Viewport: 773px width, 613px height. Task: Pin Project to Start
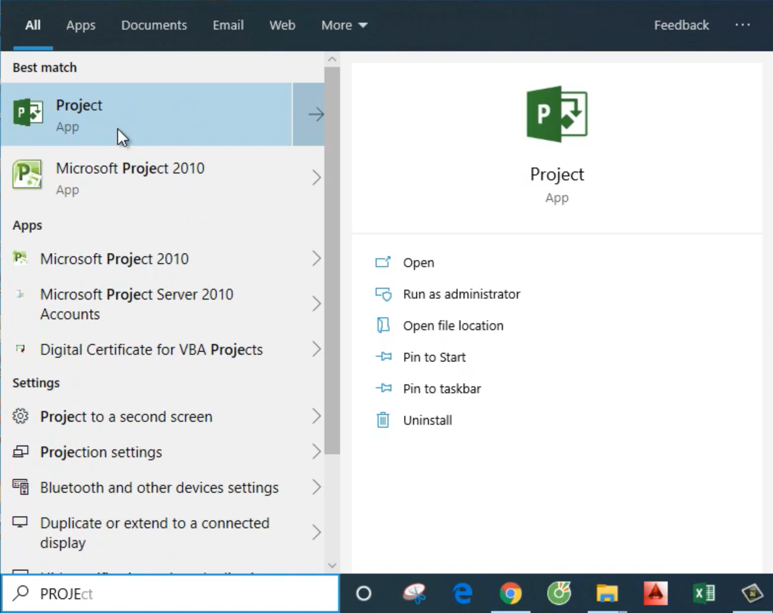pos(434,357)
